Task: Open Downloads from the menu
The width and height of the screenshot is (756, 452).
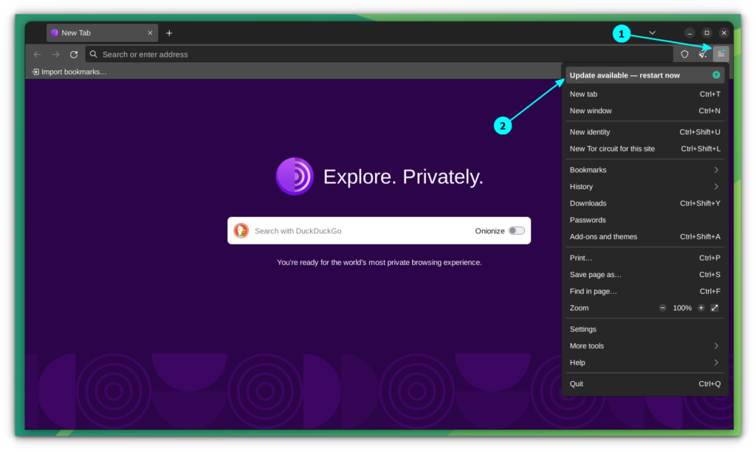Action: tap(645, 203)
